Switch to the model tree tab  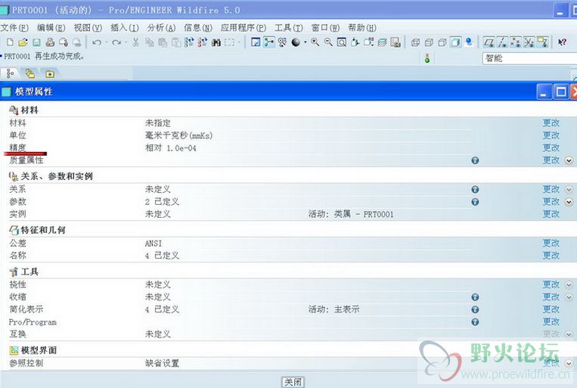[x=10, y=73]
